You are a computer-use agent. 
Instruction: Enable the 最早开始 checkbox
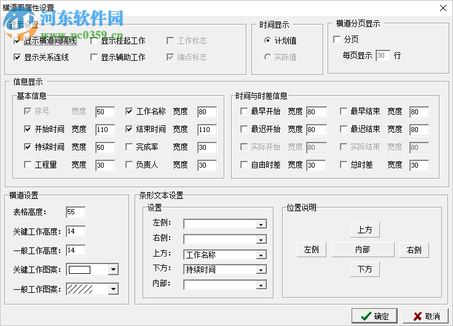point(244,111)
